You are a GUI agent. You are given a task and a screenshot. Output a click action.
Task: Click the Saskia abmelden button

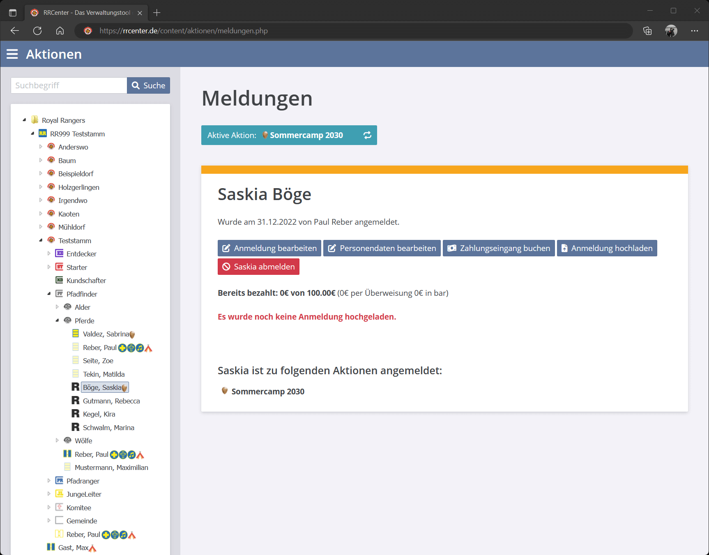click(258, 267)
